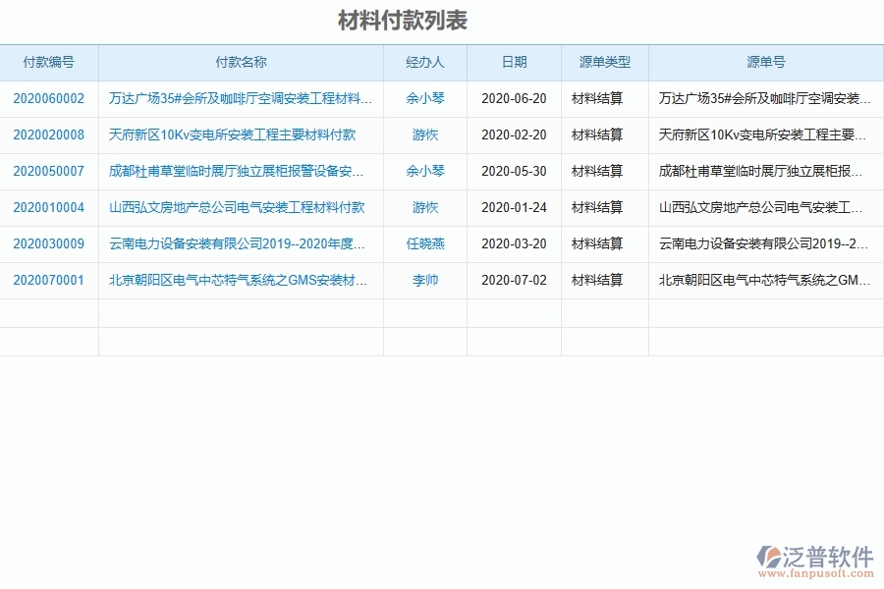Image resolution: width=884 pixels, height=589 pixels.
Task: Open 万达广场35#会所及咖啡厅空调安装 payment detail
Action: 239,99
